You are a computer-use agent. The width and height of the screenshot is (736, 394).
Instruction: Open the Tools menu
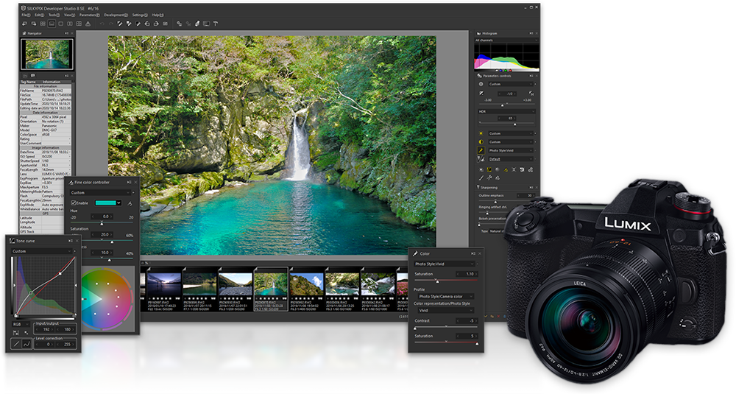[54, 15]
